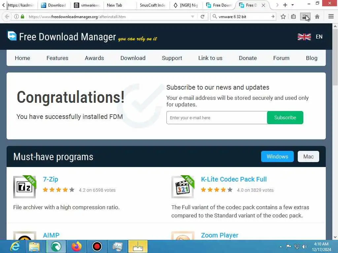Open the list all tabs dropdown
Screen dimensions: 338x253
pos(292,5)
